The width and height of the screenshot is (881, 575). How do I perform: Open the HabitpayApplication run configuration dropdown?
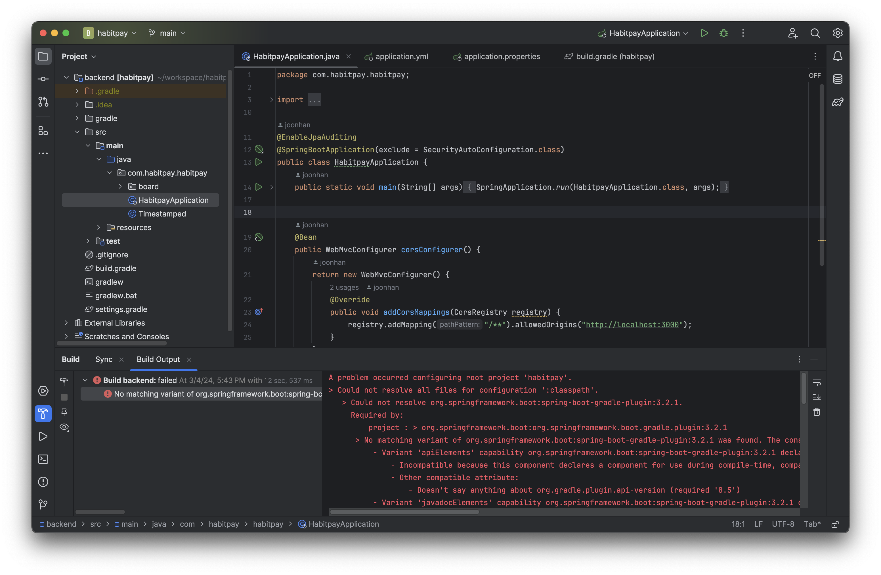point(643,33)
